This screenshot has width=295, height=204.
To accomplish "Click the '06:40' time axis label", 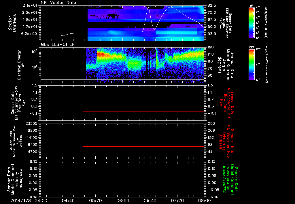I will 150,201.
